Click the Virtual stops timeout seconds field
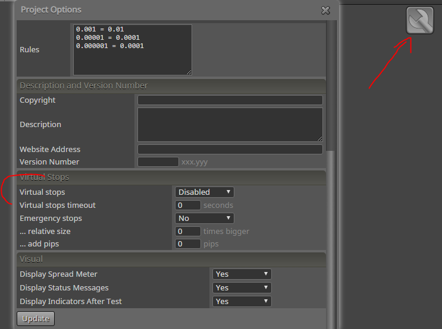 pyautogui.click(x=188, y=205)
